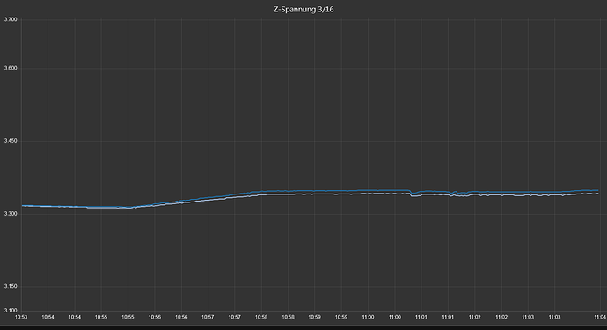Image resolution: width=607 pixels, height=330 pixels.
Task: Click the 3.300 y-axis value
Action: click(x=11, y=214)
